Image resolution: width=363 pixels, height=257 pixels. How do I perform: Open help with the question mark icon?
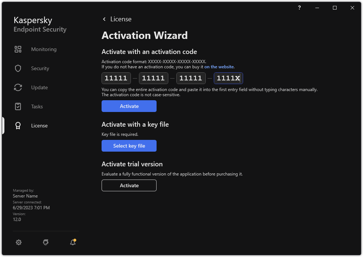(x=299, y=8)
